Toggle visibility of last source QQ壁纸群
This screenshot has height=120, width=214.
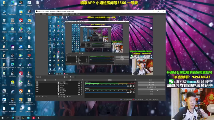[79, 94]
